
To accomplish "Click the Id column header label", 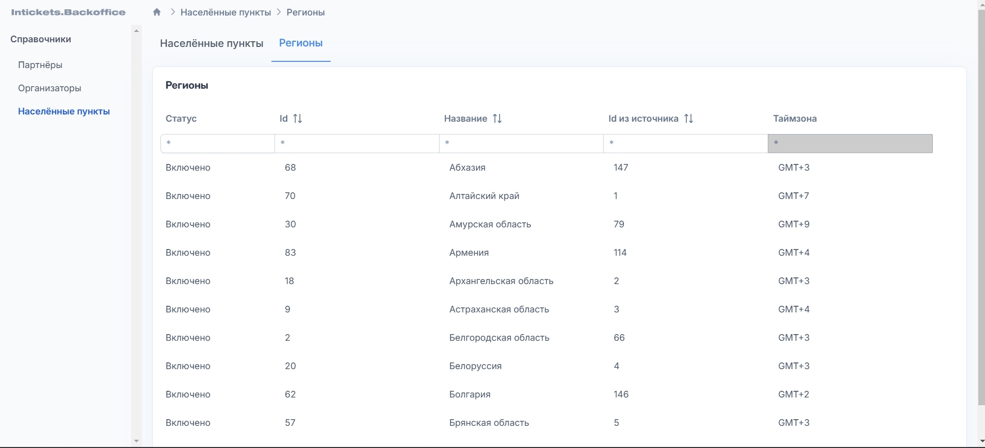I will [x=283, y=119].
